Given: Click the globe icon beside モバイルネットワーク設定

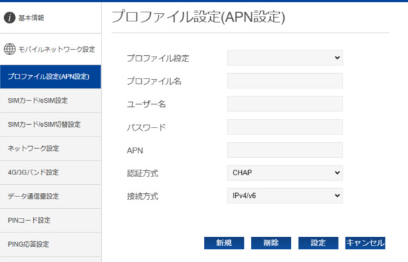Looking at the screenshot, I should click(10, 49).
